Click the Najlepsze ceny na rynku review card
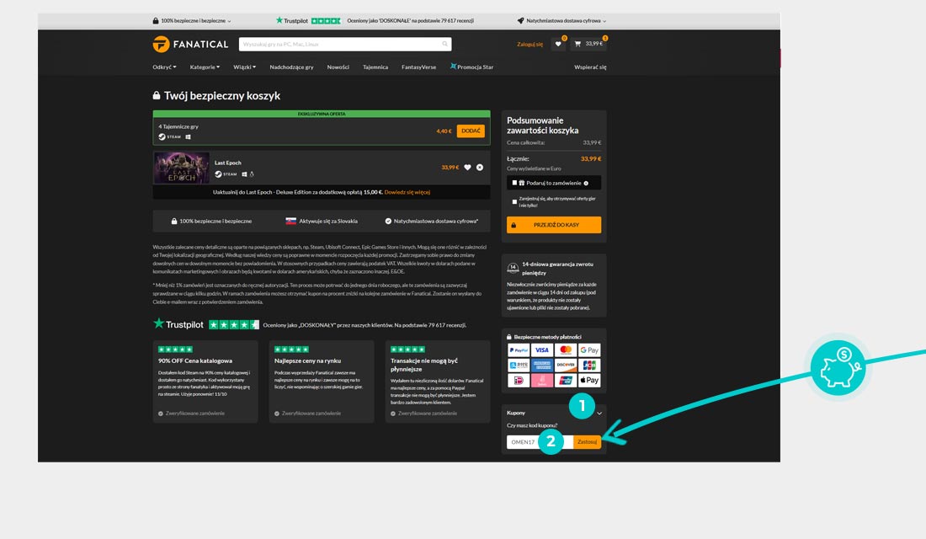This screenshot has height=539, width=926. [322, 382]
